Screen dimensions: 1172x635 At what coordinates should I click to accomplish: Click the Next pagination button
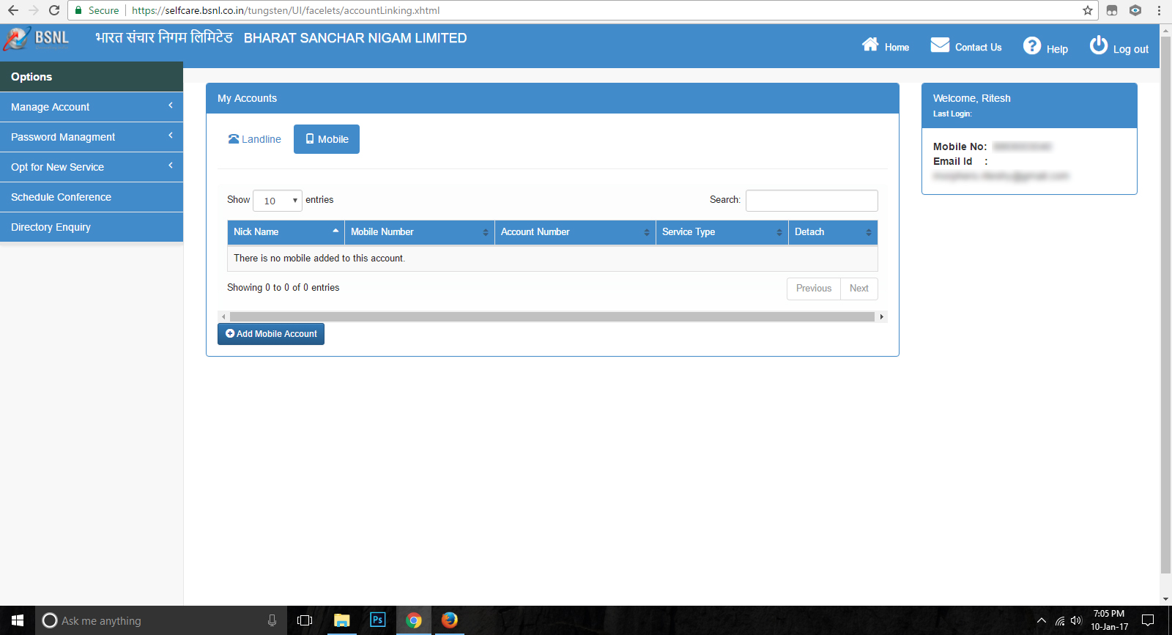(x=859, y=289)
